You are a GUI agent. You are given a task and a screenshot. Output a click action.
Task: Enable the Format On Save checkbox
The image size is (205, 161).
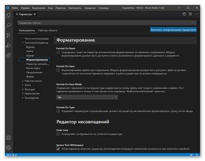[x=58, y=70]
